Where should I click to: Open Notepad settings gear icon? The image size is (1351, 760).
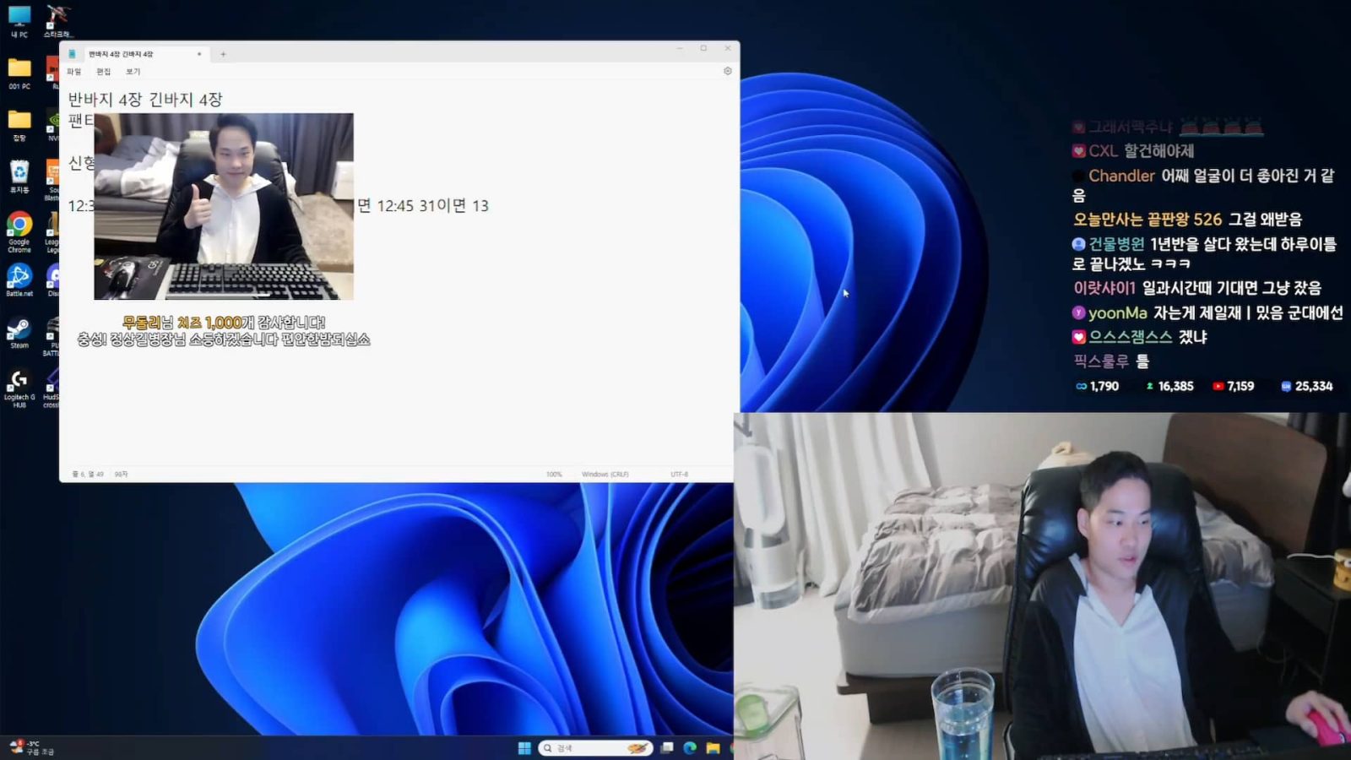(x=727, y=71)
